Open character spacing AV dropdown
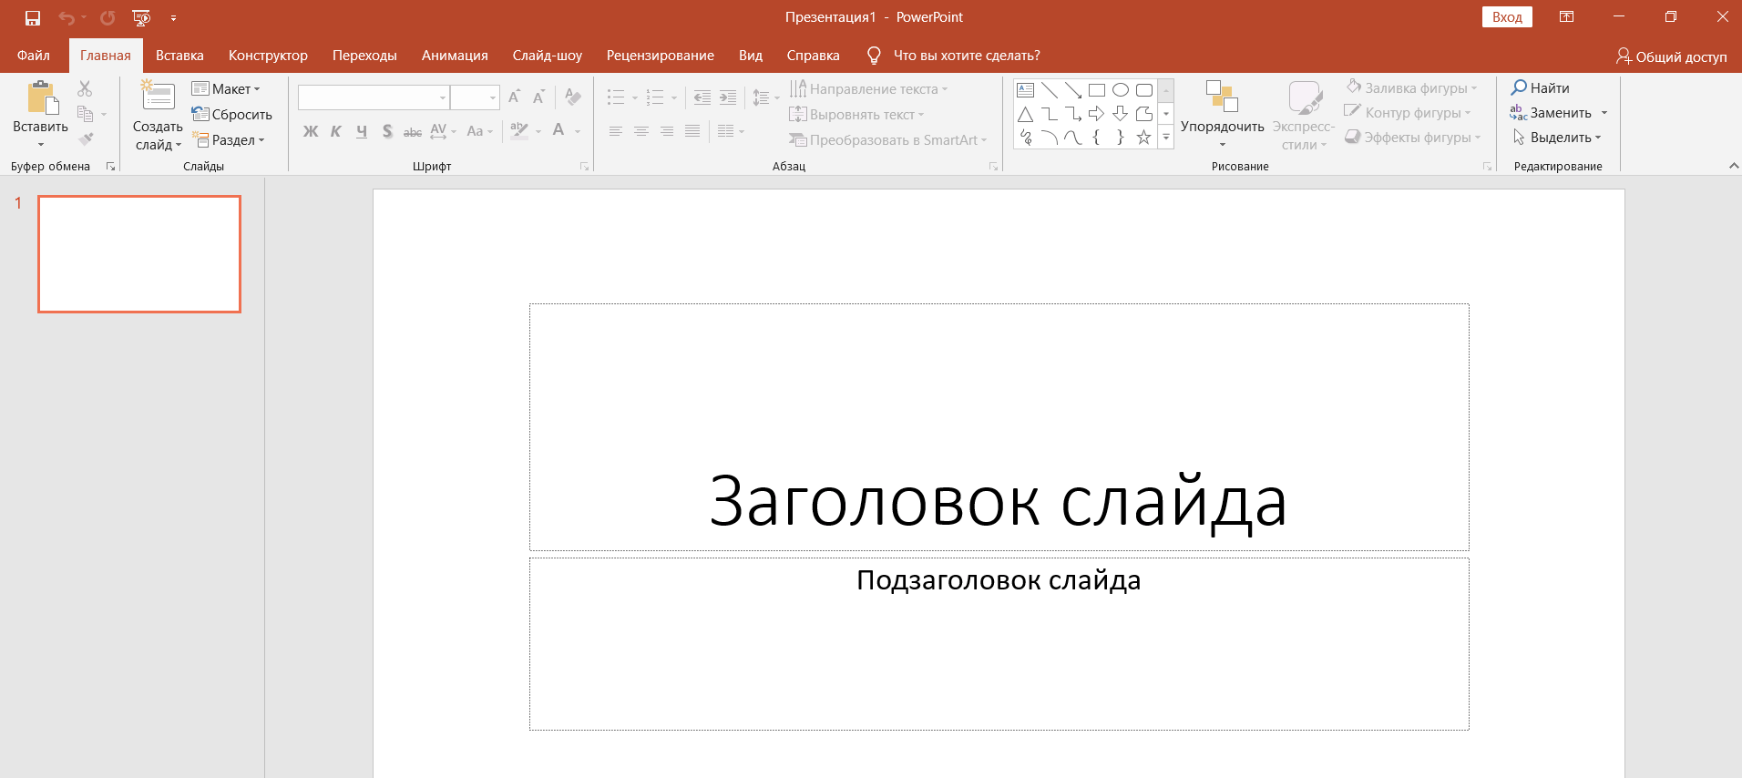The height and width of the screenshot is (778, 1742). click(443, 131)
